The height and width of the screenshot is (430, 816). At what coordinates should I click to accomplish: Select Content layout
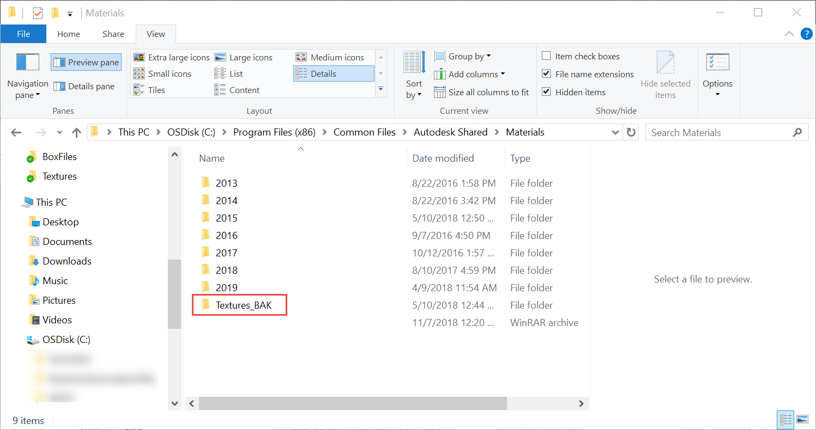coord(237,90)
